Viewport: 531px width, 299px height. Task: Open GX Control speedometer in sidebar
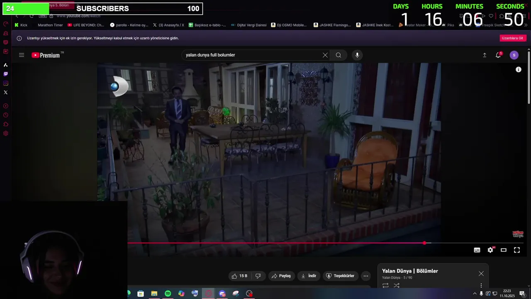point(5,24)
